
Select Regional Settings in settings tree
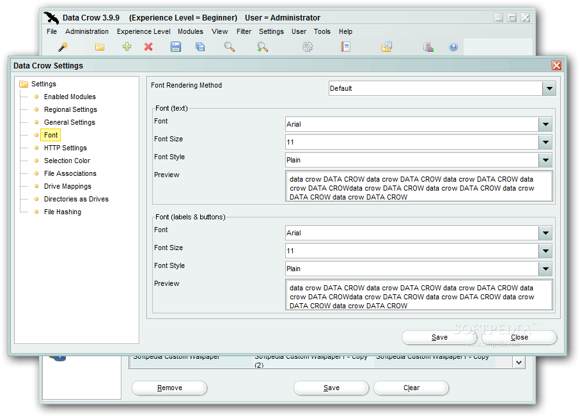(x=70, y=109)
